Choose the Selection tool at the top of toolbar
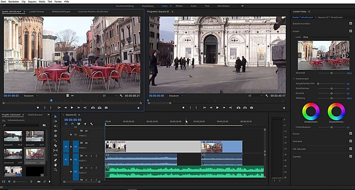This screenshot has width=355, height=190. click(55, 117)
